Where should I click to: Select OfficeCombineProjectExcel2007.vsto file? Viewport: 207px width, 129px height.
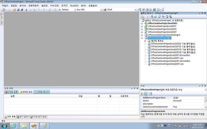click(167, 58)
